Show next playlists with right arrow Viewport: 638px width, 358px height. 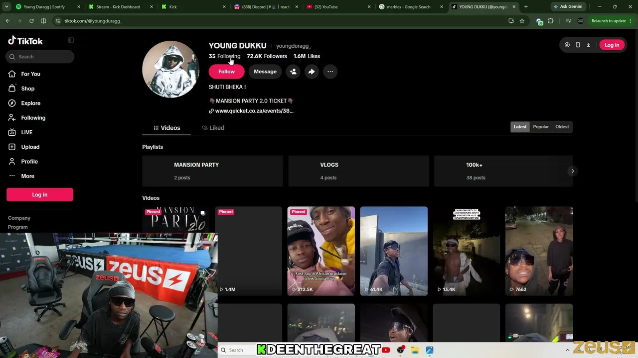pyautogui.click(x=572, y=171)
